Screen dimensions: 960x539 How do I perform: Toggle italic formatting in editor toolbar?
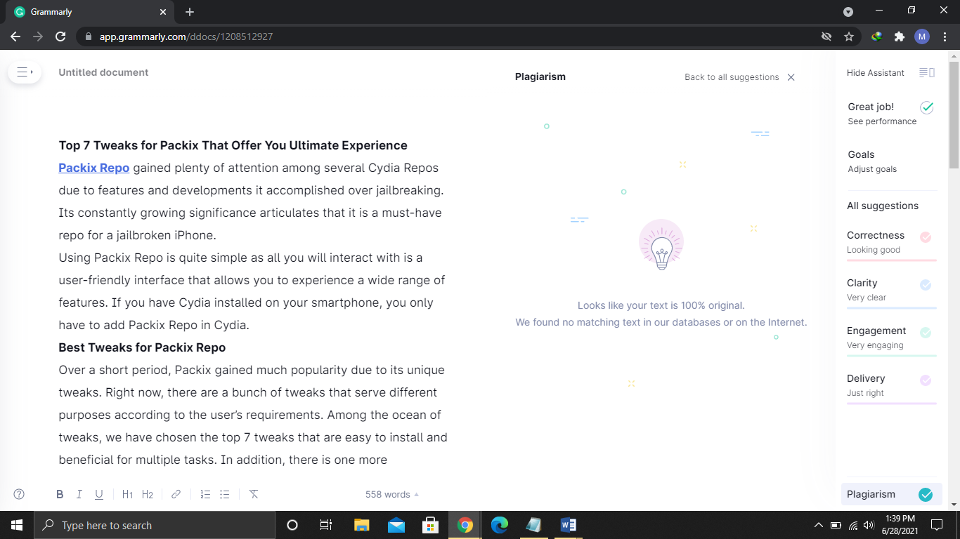(x=79, y=494)
